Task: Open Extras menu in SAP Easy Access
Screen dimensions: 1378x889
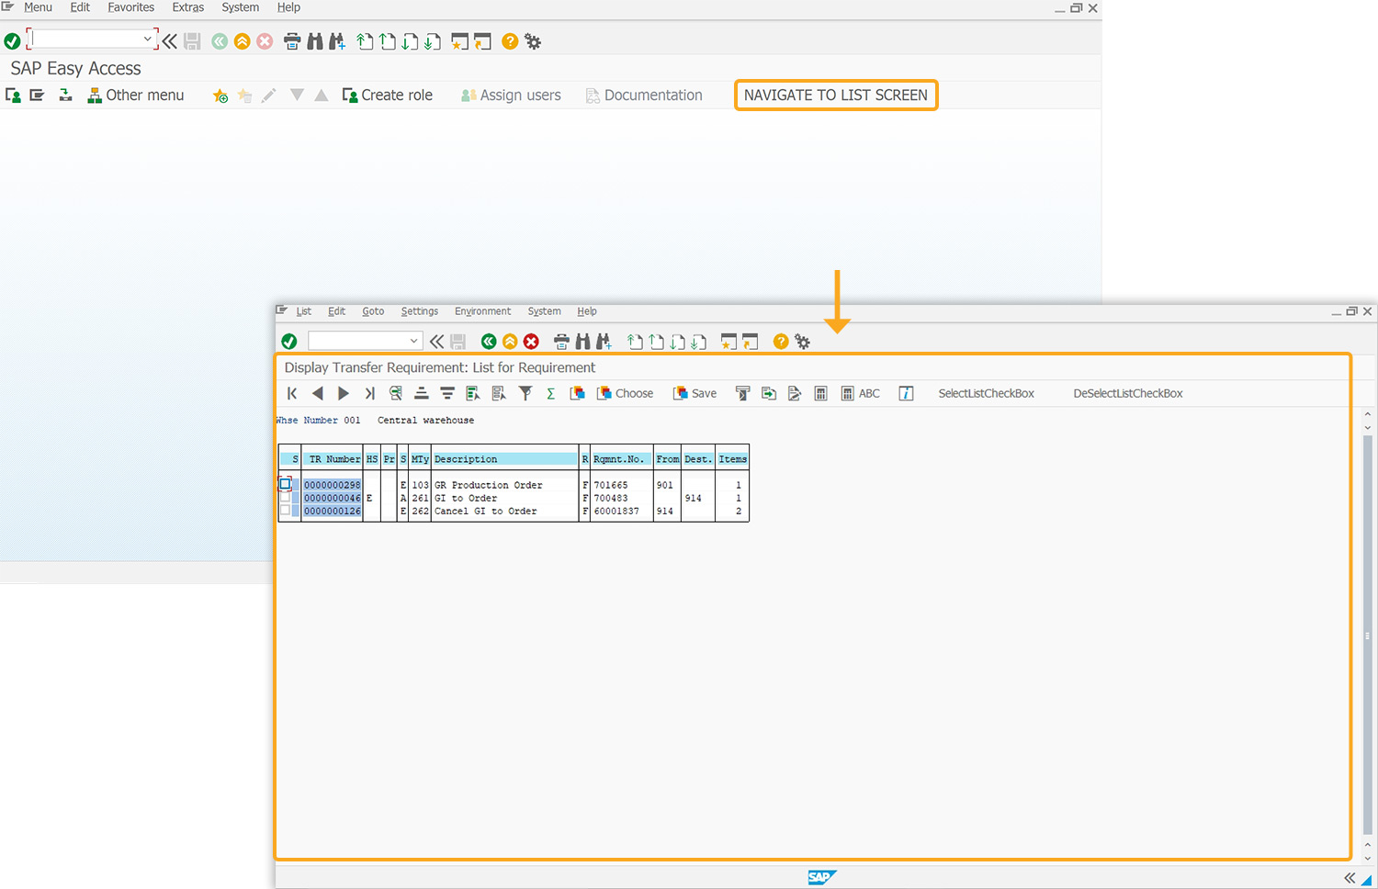Action: click(188, 7)
